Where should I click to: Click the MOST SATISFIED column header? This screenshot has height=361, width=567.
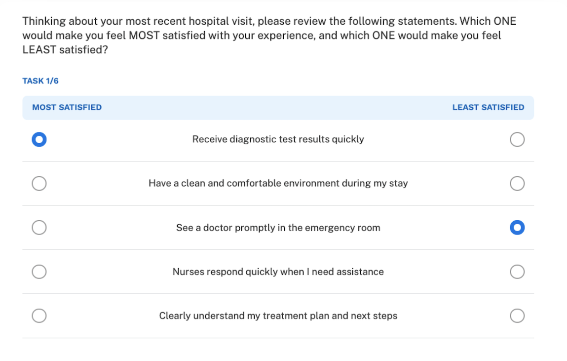point(66,107)
